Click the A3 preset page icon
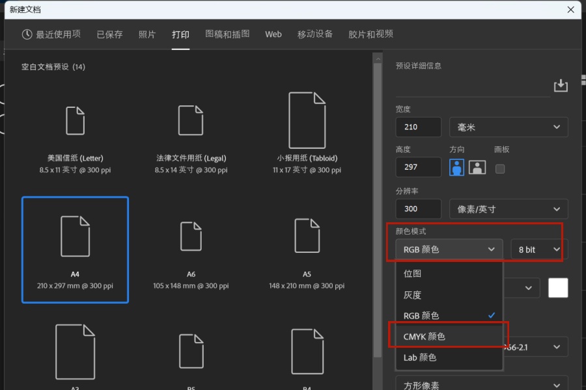This screenshot has width=586, height=390. tap(75, 352)
